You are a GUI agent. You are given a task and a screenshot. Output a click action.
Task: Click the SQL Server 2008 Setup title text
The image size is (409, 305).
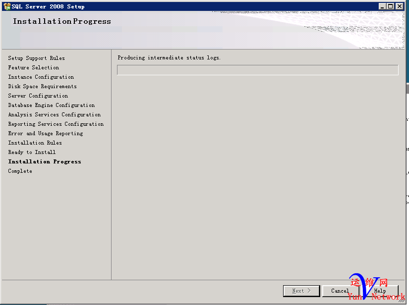[x=48, y=6]
